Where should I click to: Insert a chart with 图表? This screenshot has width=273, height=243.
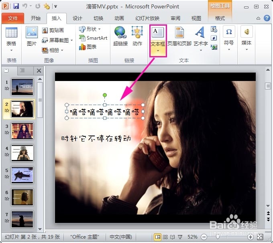(x=88, y=47)
